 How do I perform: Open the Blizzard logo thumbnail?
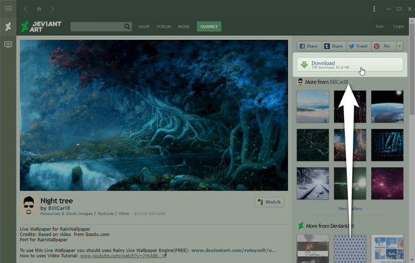pos(387,145)
